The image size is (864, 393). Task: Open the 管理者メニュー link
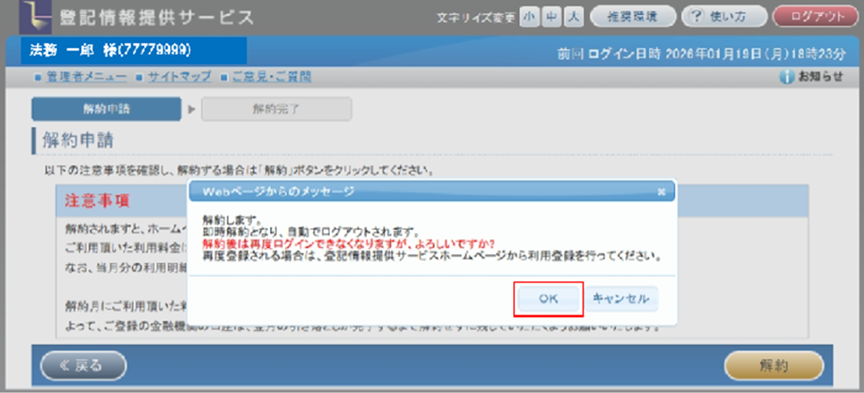85,77
